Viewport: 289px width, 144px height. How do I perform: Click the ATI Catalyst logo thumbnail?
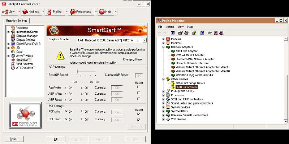pos(25,115)
